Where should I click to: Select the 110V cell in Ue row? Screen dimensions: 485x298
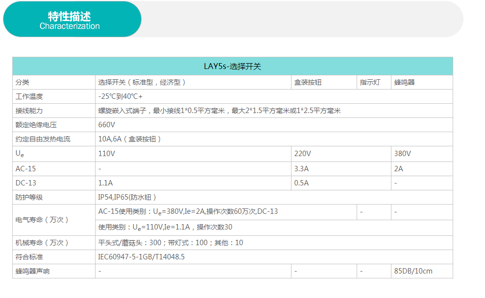coord(107,154)
